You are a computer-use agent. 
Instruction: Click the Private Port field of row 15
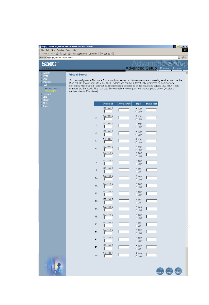click(x=124, y=216)
